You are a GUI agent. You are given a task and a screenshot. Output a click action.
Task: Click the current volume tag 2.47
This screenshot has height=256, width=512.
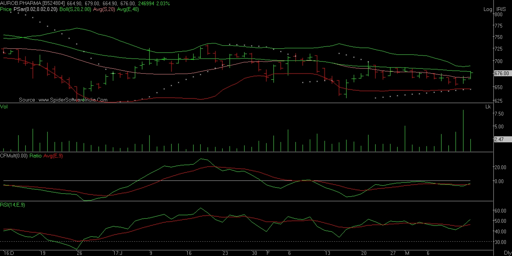tap(499, 140)
